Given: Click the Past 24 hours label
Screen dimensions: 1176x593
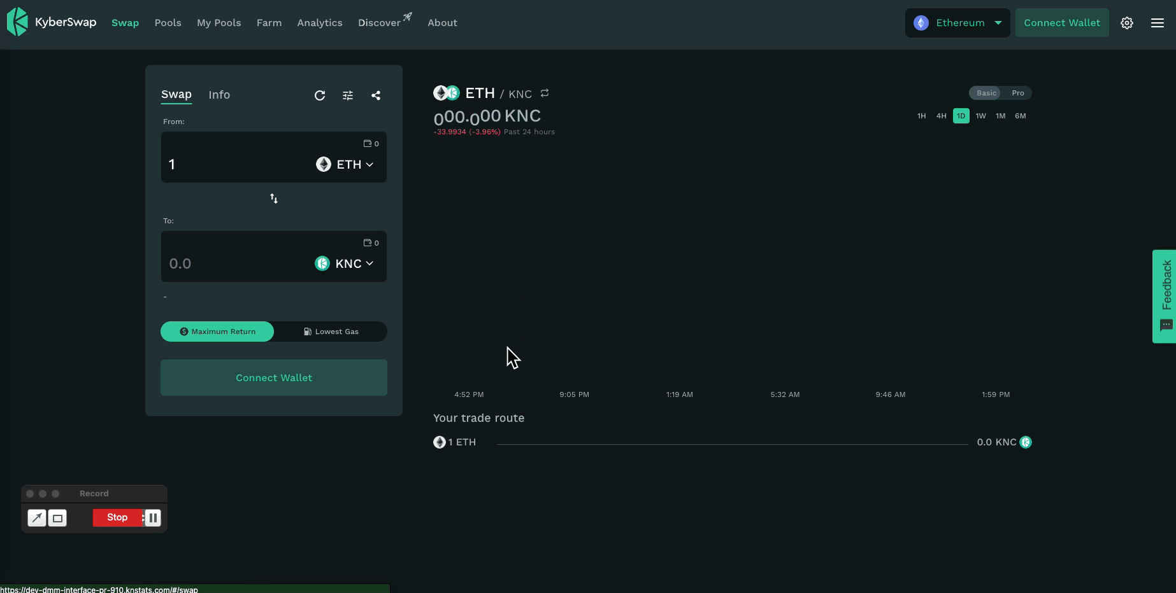Looking at the screenshot, I should coord(529,132).
